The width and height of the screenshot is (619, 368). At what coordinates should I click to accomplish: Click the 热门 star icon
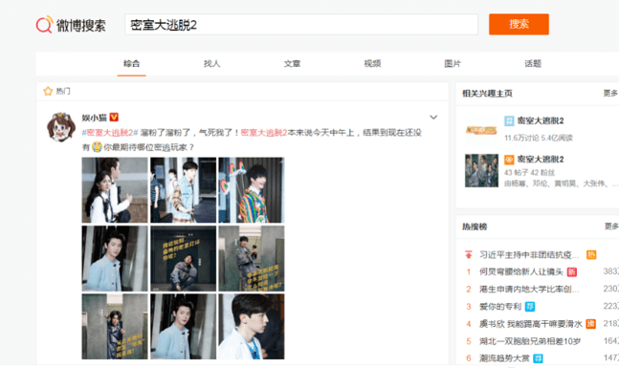point(48,91)
